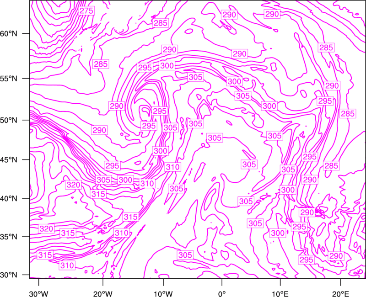Click the 40°N latitude axis label

tap(8, 199)
